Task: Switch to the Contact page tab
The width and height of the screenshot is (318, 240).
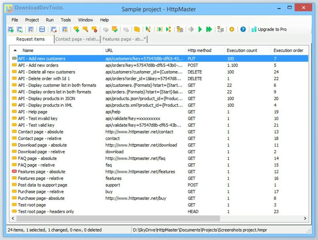Action: coord(77,39)
